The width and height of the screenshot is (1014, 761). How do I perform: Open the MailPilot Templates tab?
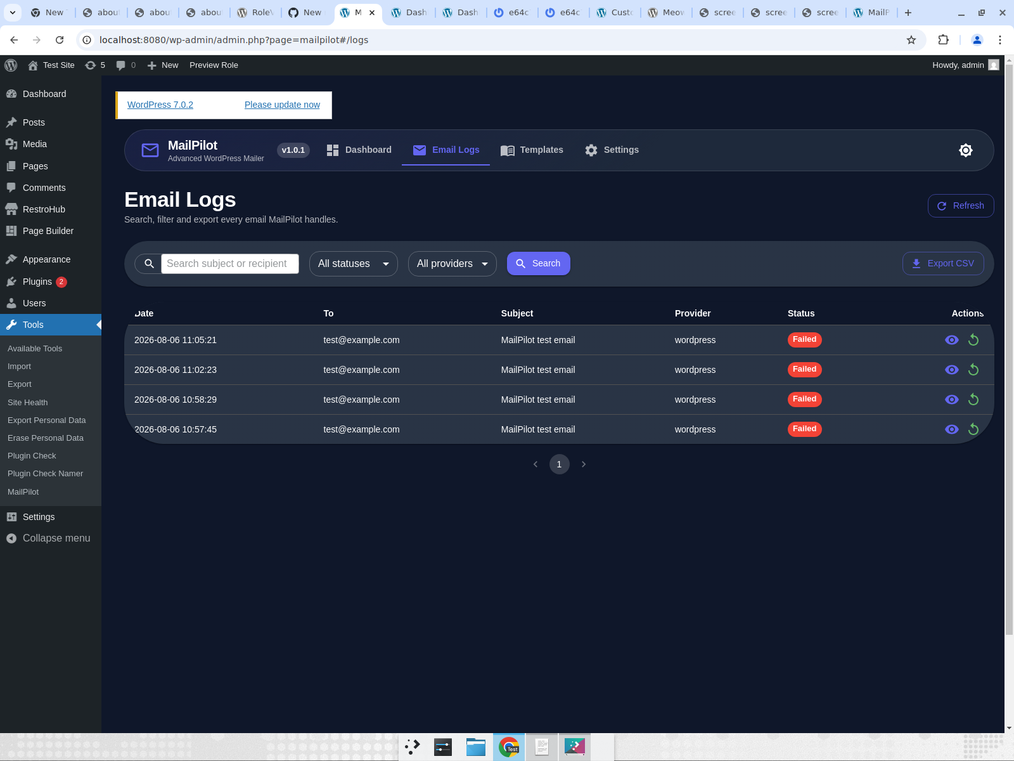point(532,150)
